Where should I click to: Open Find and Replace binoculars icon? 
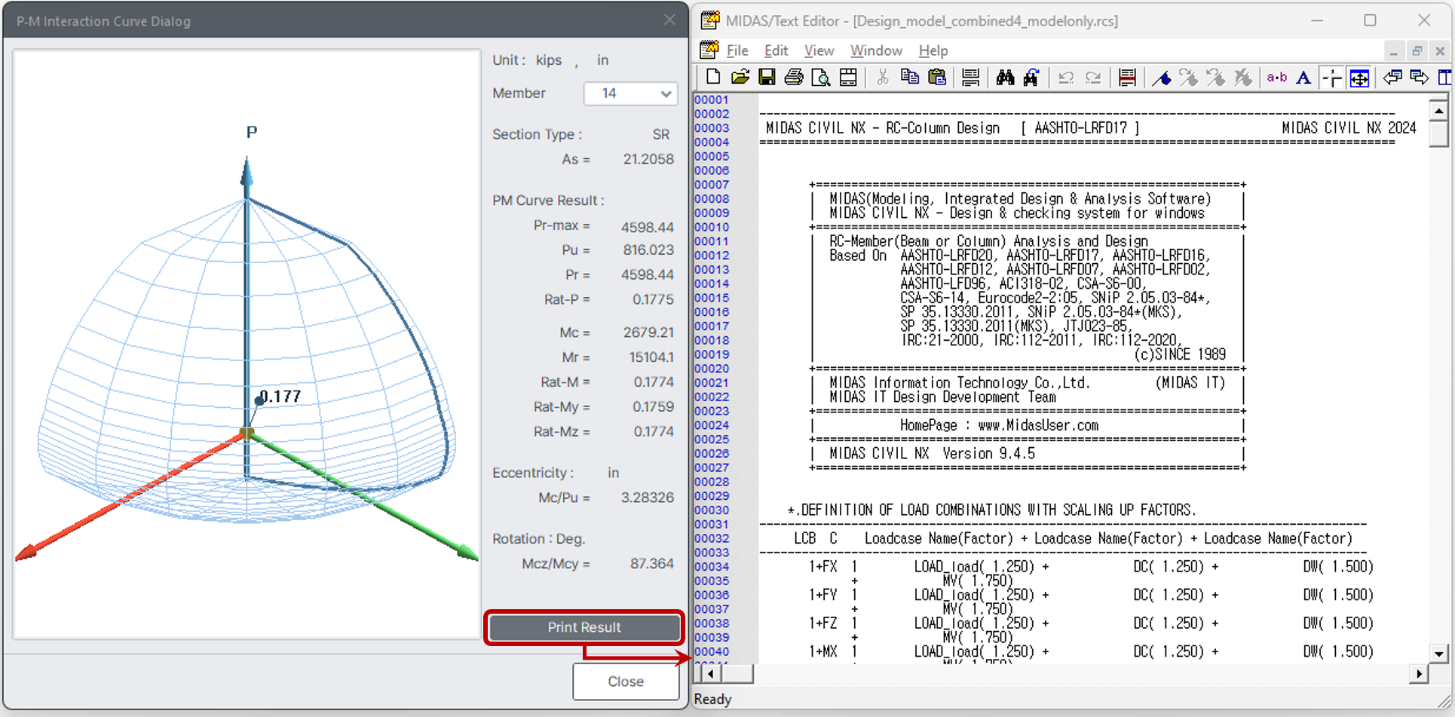tap(1031, 77)
